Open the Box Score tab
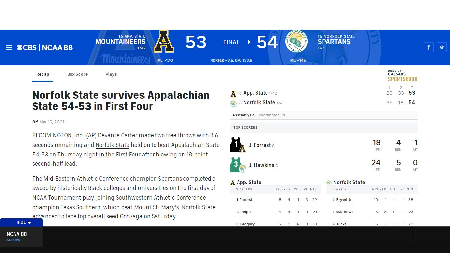The height and width of the screenshot is (253, 450). [77, 74]
